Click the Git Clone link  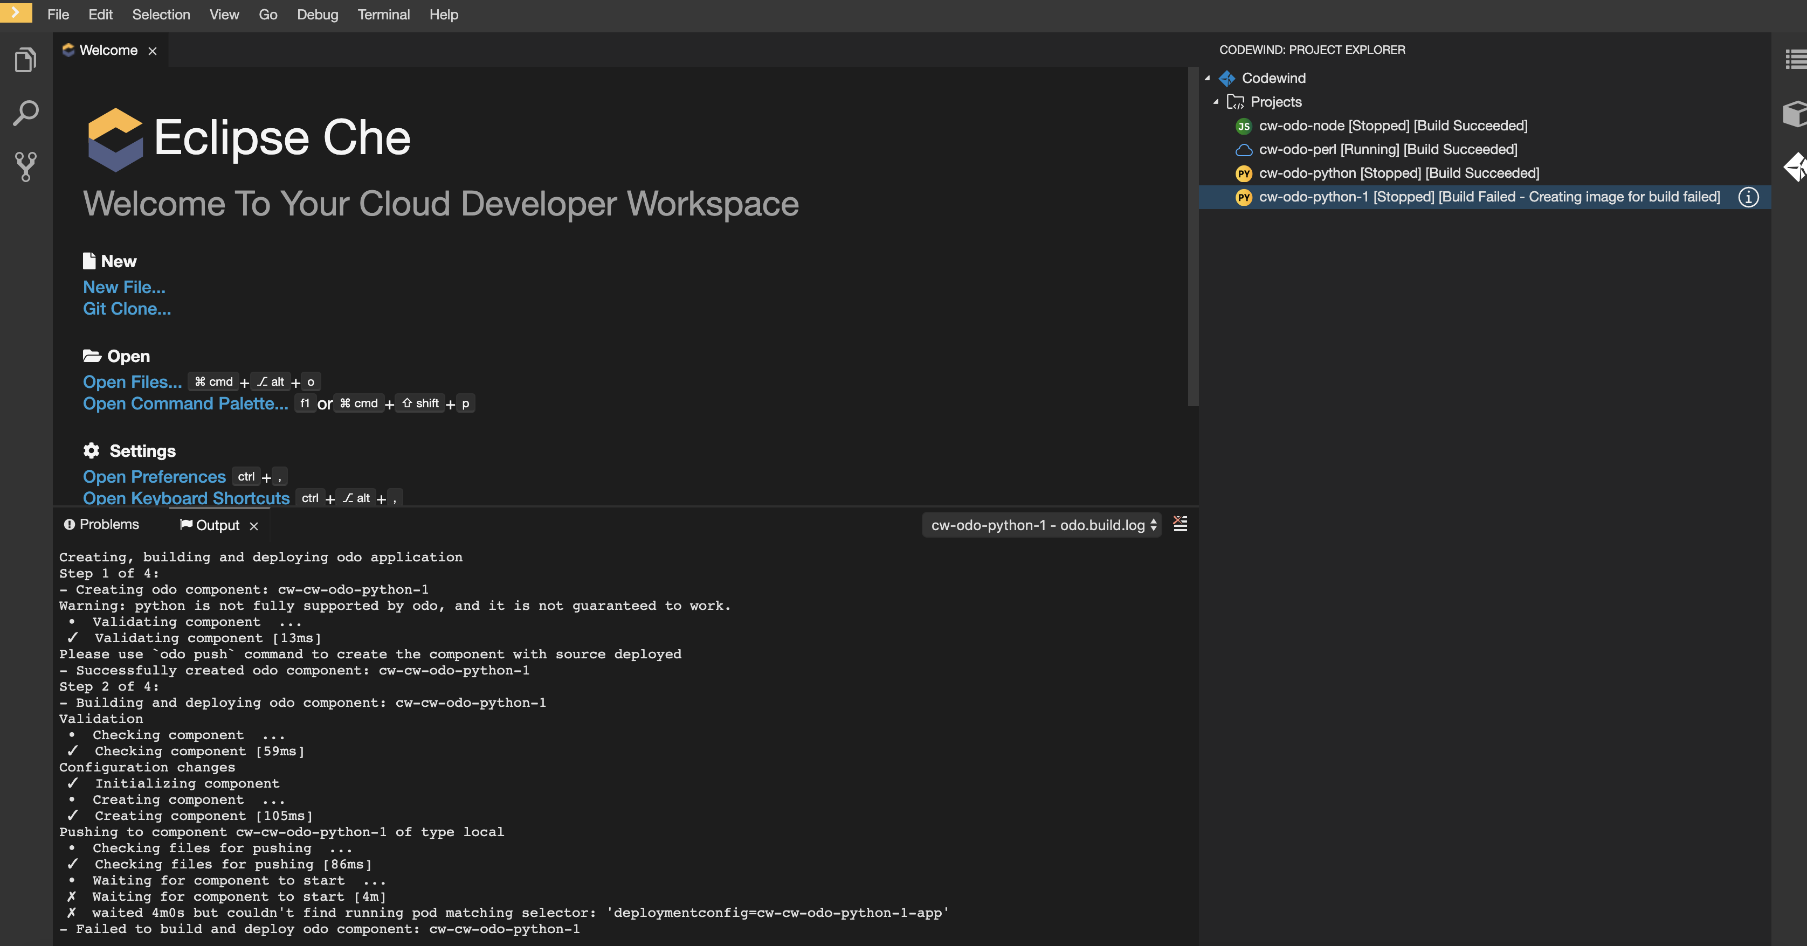coord(126,309)
